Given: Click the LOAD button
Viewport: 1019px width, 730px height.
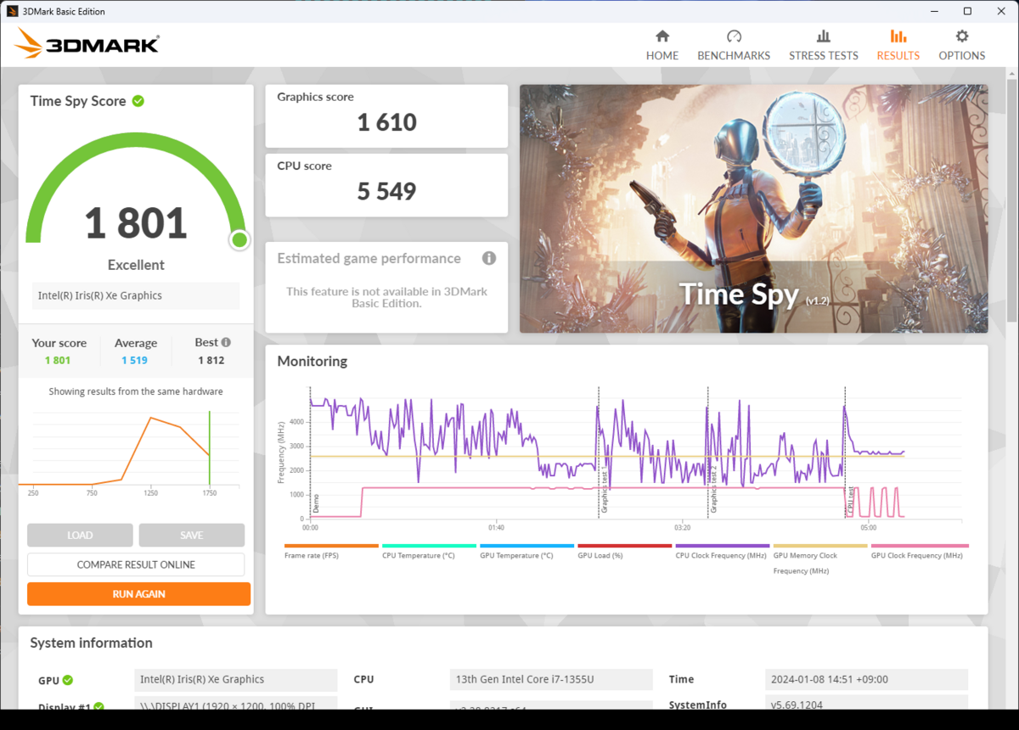Looking at the screenshot, I should pyautogui.click(x=80, y=535).
